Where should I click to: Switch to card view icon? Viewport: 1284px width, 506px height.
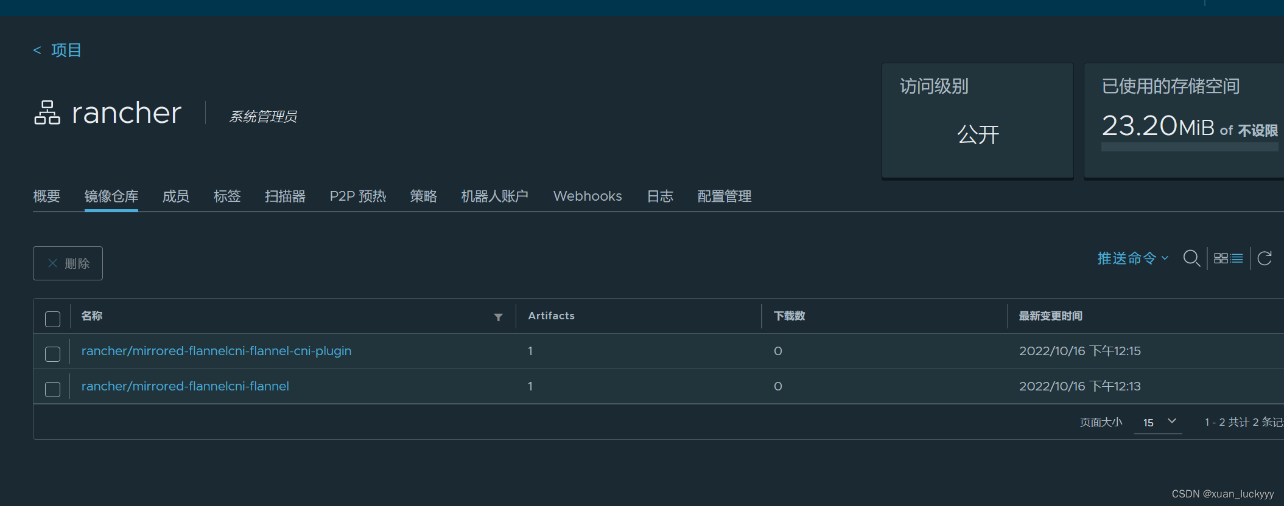click(1221, 258)
